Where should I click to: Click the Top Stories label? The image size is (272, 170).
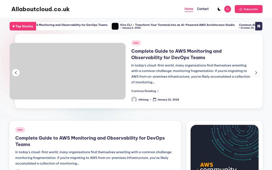point(23,26)
